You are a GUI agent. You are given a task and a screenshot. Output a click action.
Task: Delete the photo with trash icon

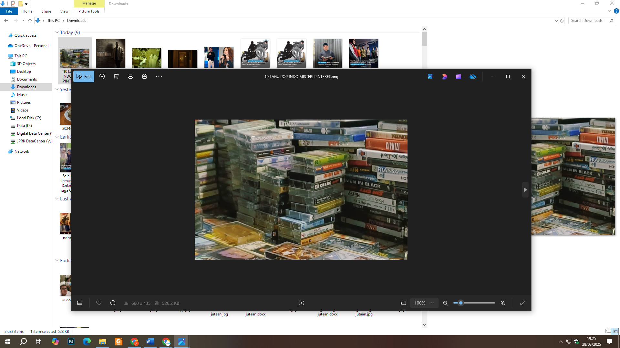(116, 76)
